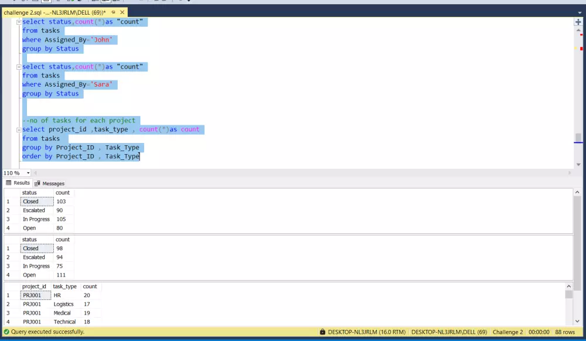This screenshot has height=341, width=586.
Task: Click the horizontal scrollbar below the editor
Action: click(x=293, y=173)
